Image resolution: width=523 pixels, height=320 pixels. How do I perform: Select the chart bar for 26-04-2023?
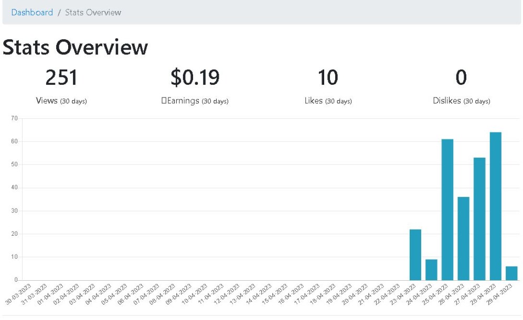pyautogui.click(x=463, y=238)
